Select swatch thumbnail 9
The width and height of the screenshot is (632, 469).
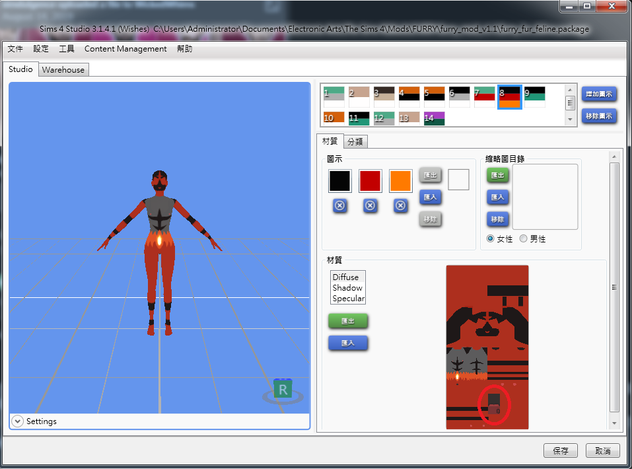point(535,97)
